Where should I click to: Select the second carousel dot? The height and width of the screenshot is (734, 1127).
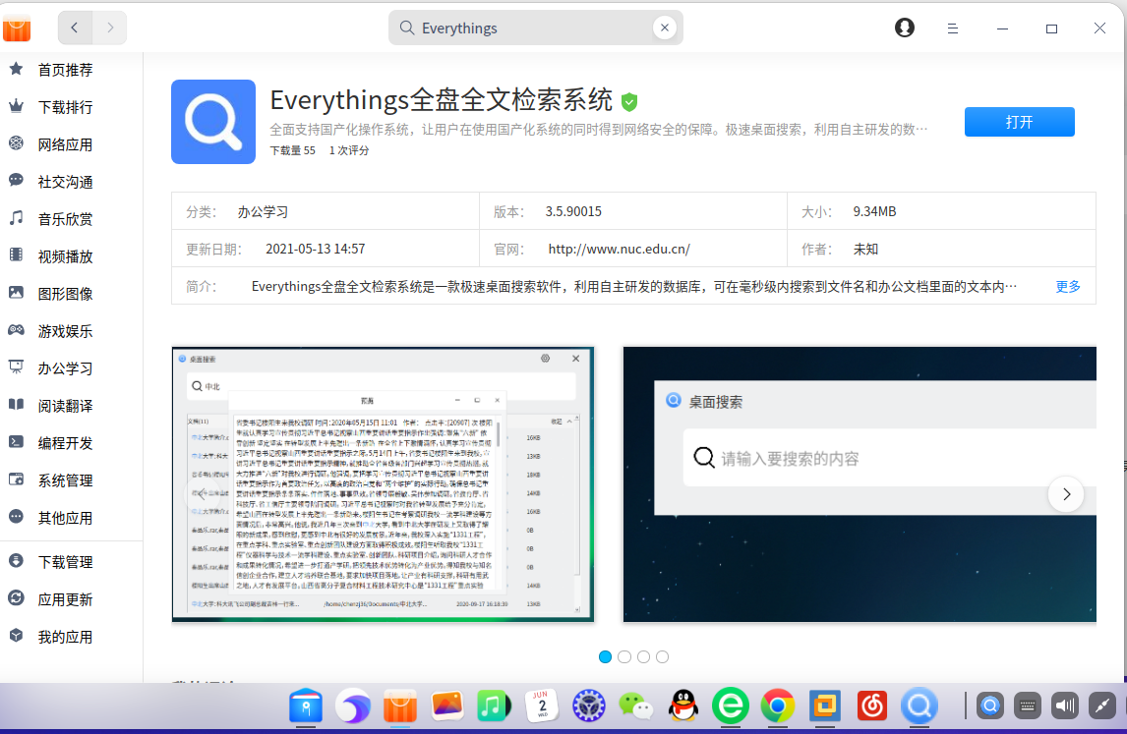tap(624, 656)
